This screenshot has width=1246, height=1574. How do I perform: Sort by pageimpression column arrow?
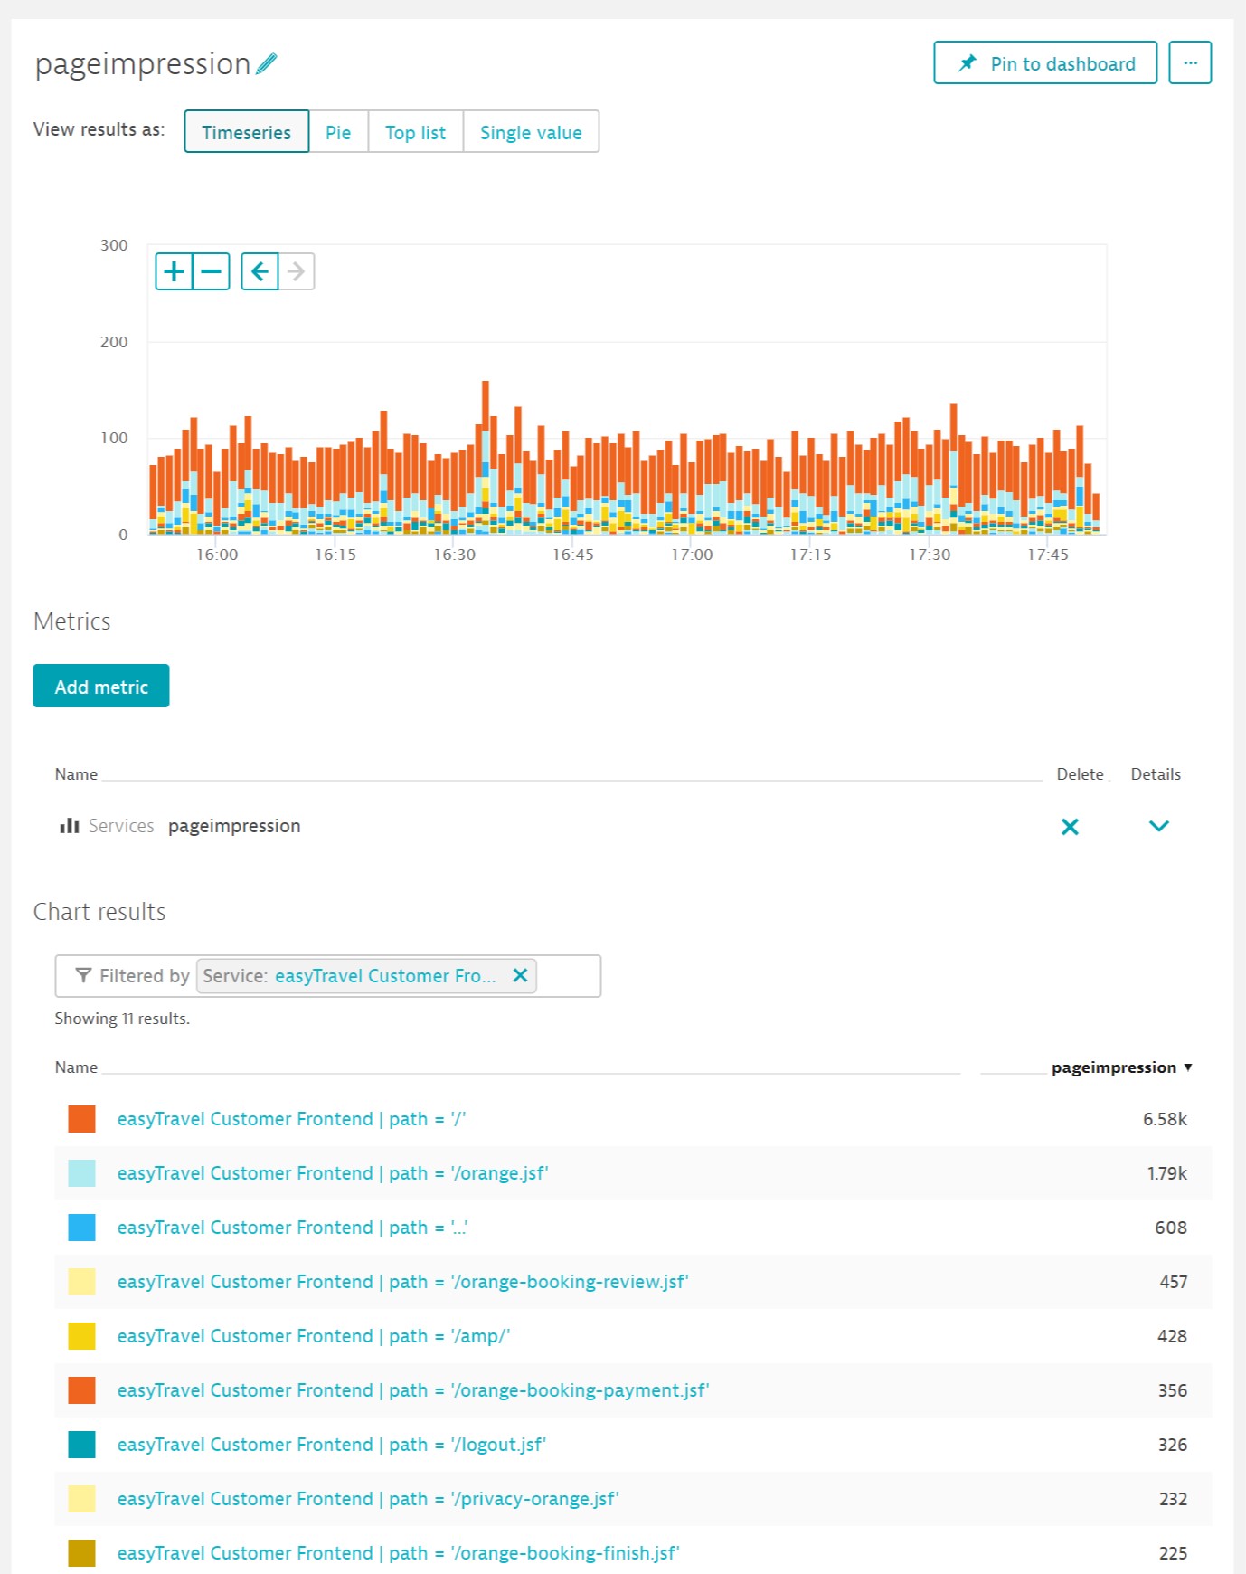(1187, 1067)
